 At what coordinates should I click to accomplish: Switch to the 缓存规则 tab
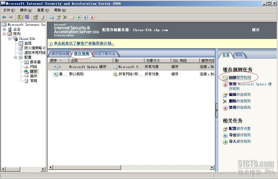(82, 54)
